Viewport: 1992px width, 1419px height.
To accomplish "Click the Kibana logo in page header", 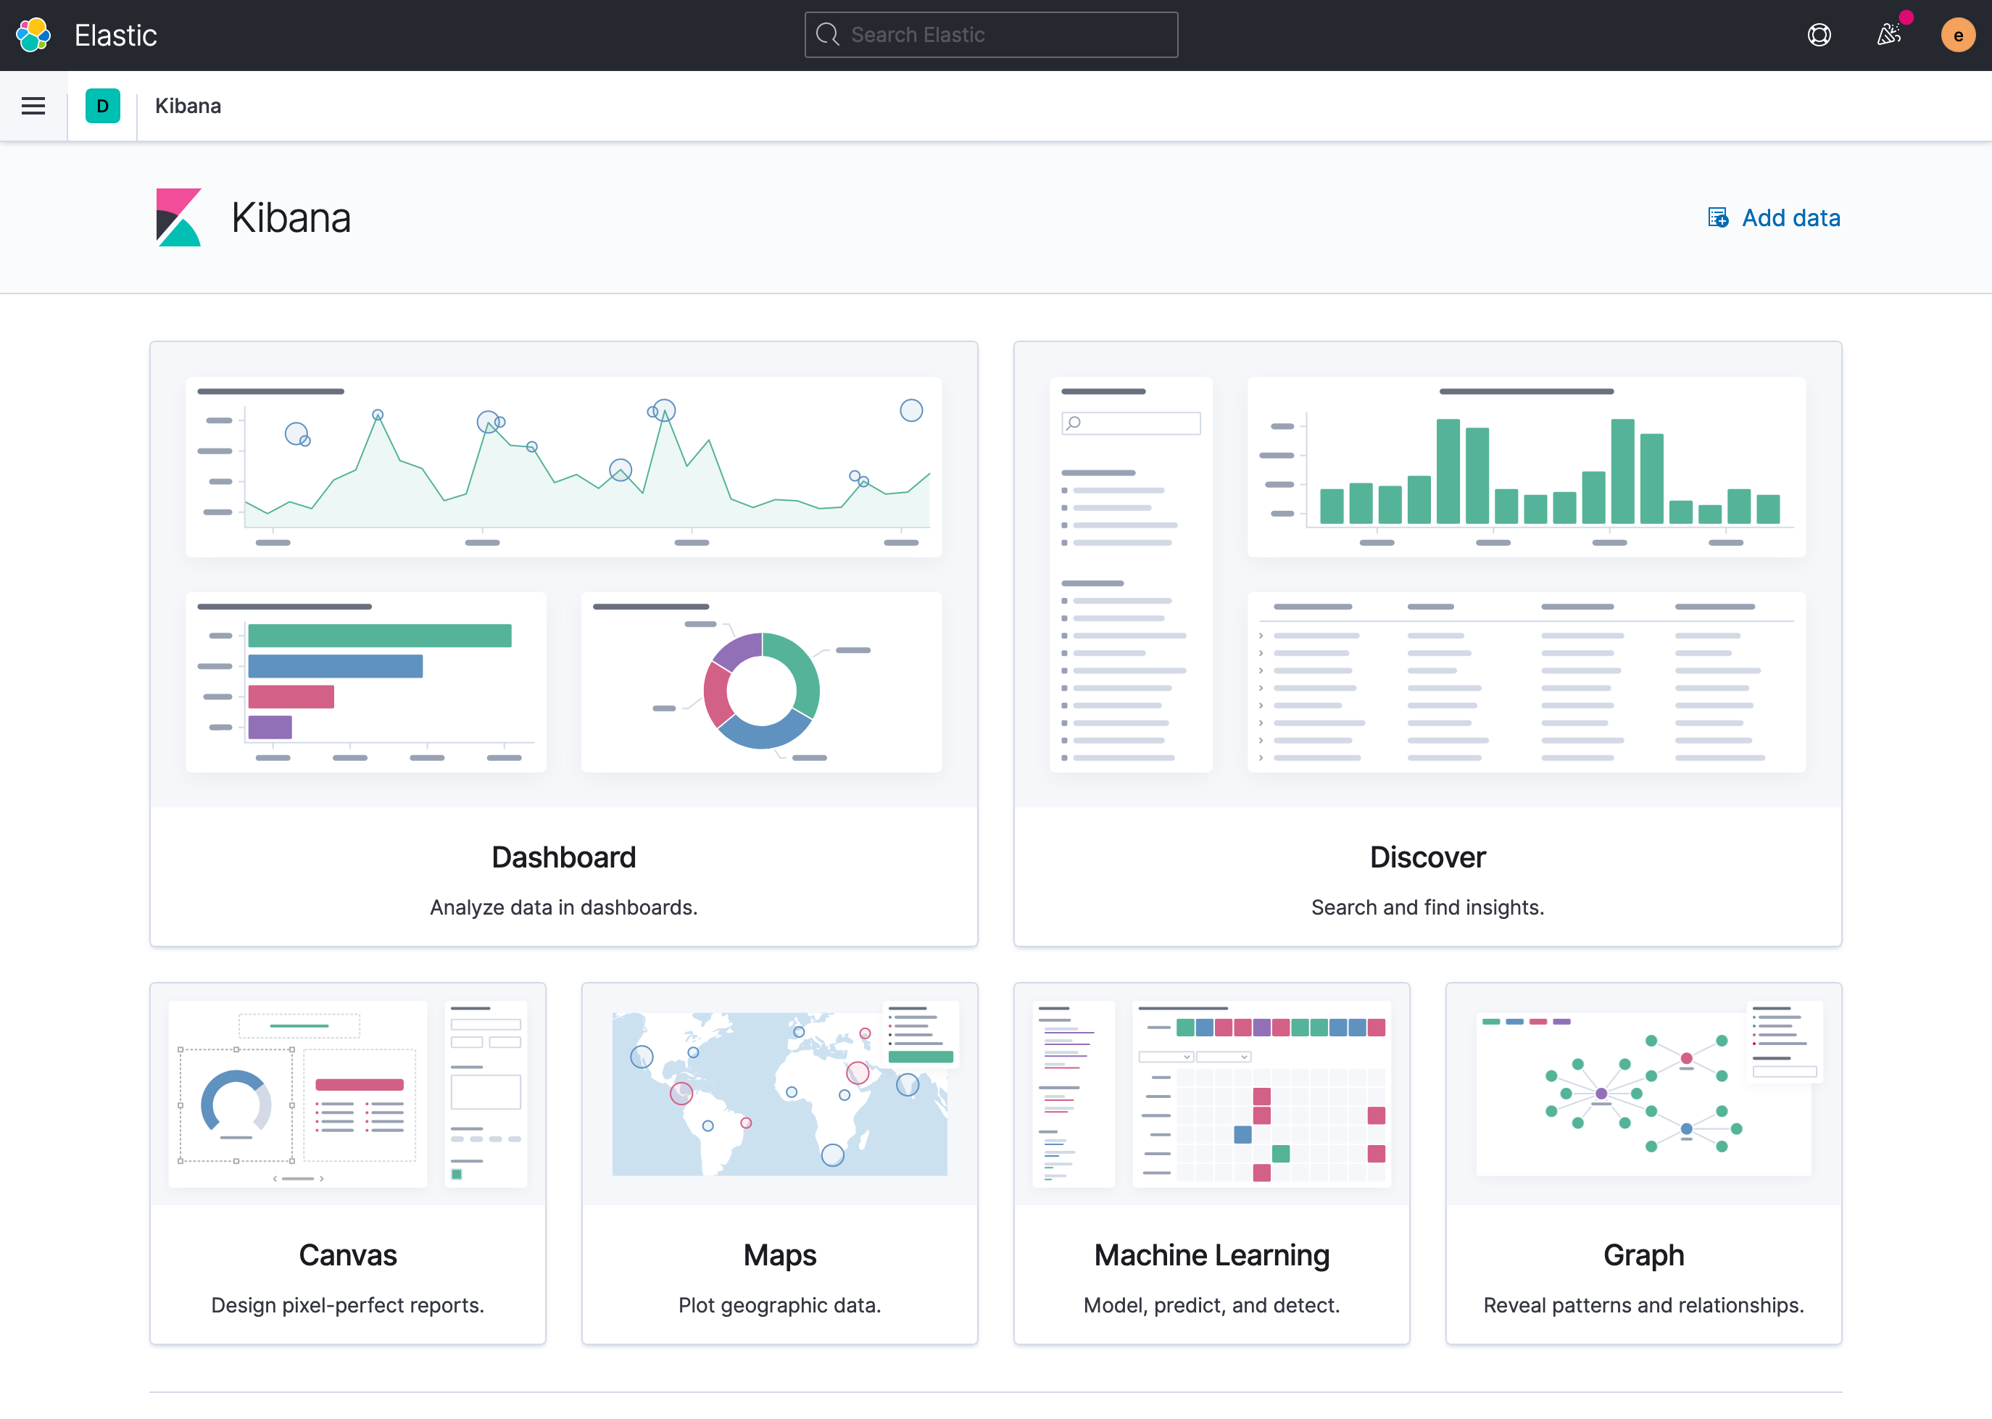I will [x=178, y=217].
